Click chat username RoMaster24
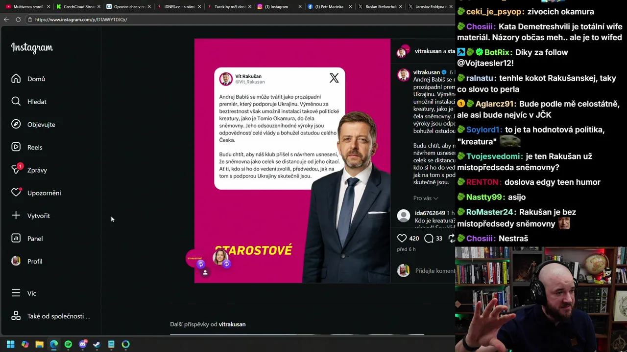This screenshot has height=352, width=627. click(x=490, y=212)
